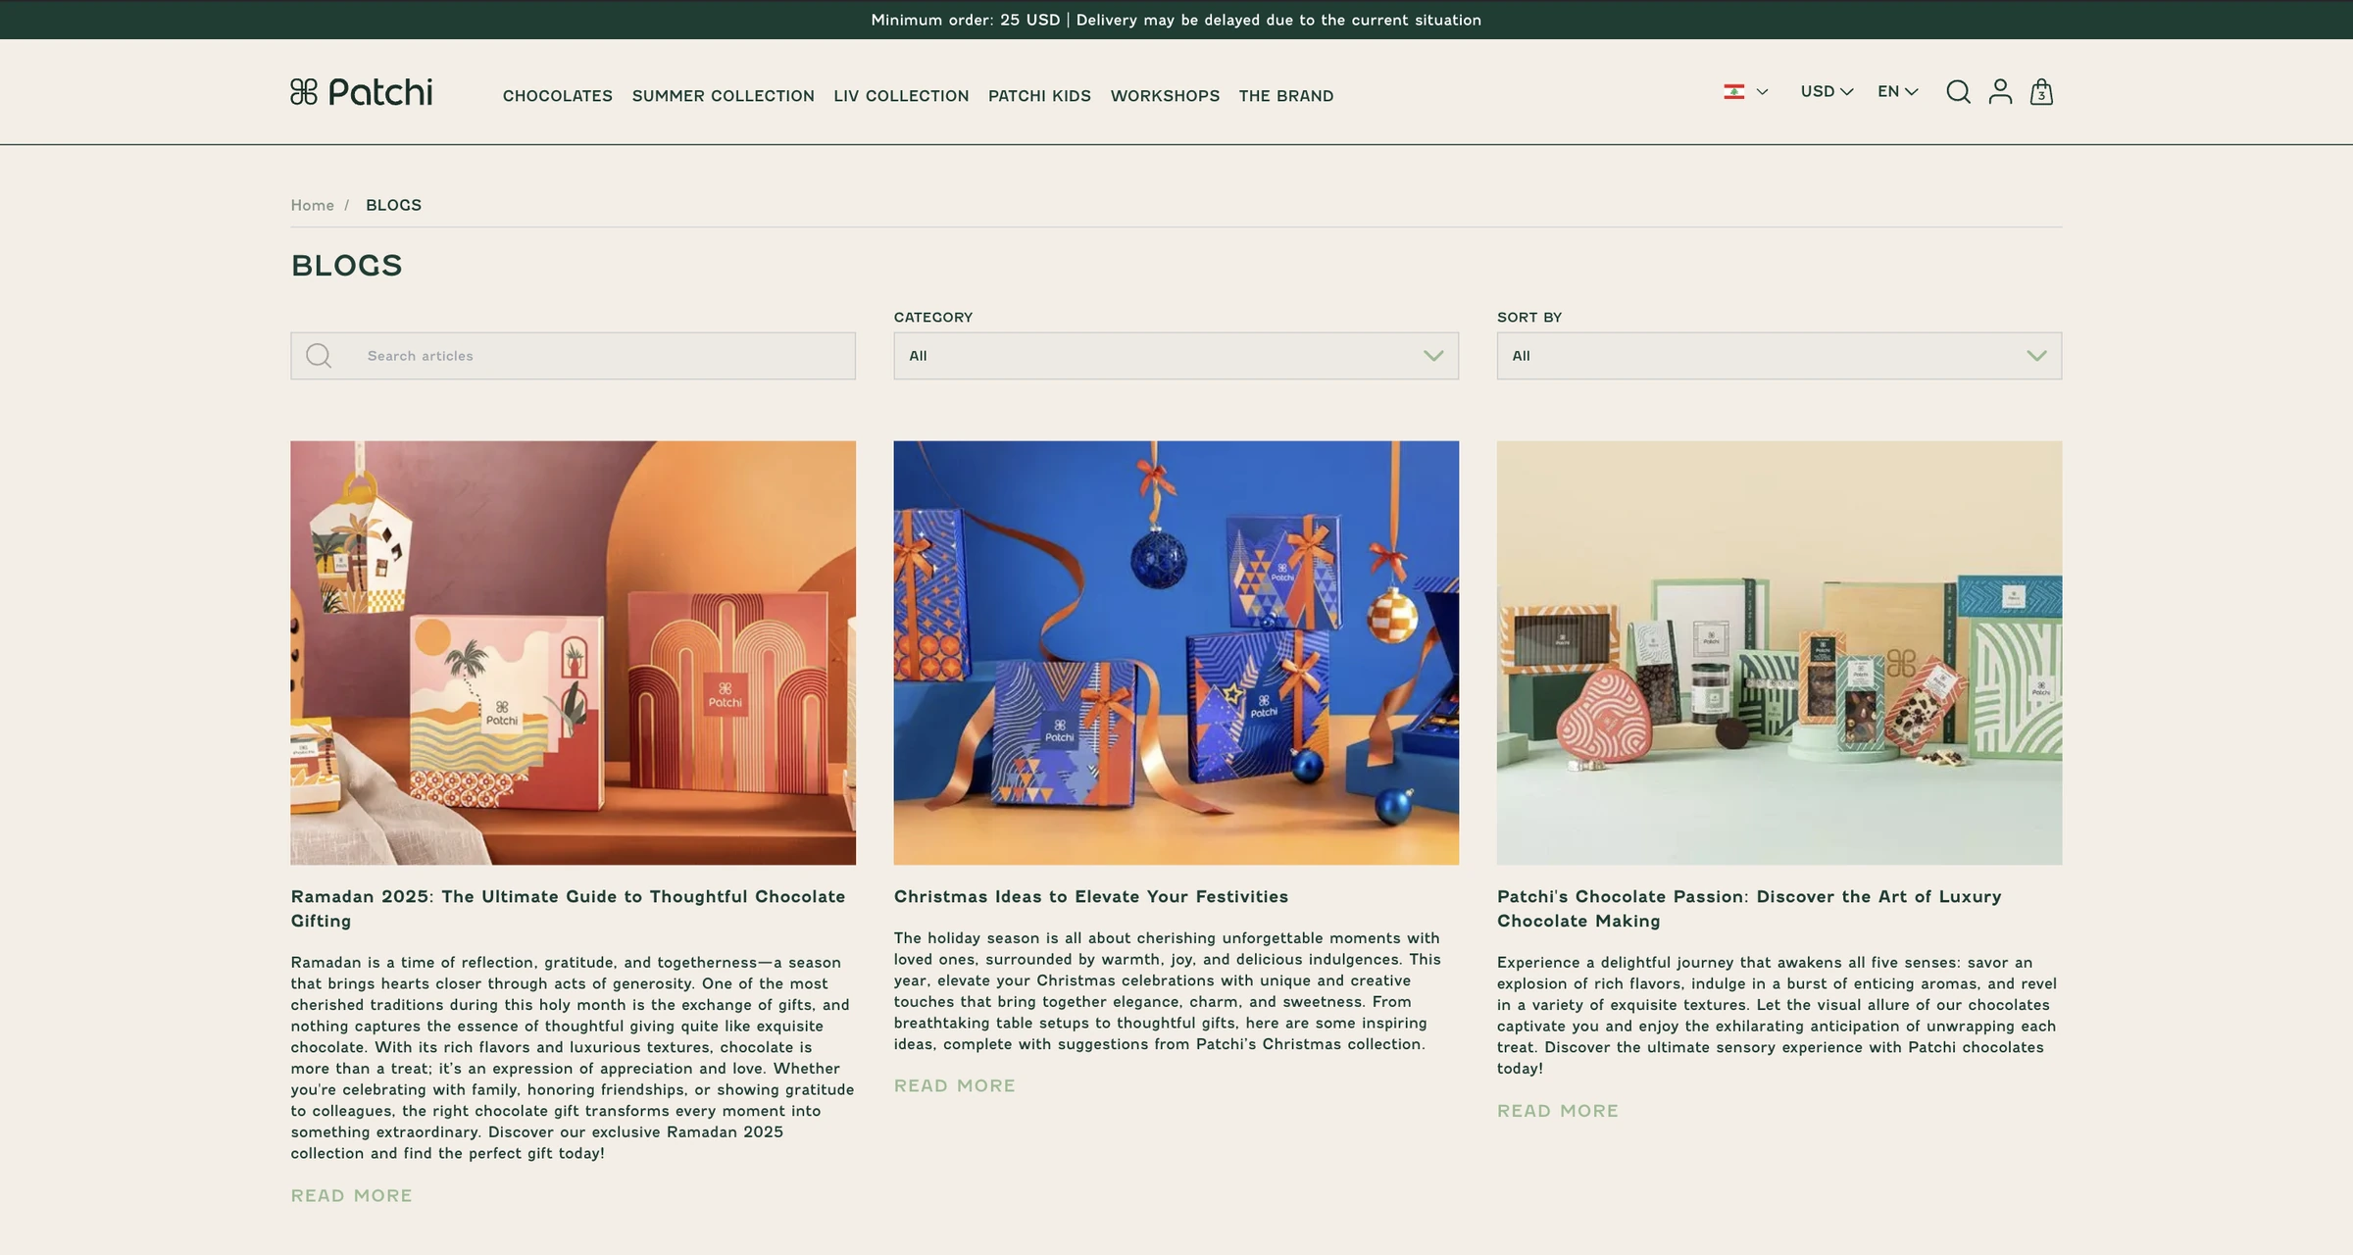Open the green chocolate assortment thumbnail
This screenshot has height=1255, width=2353.
point(1778,653)
